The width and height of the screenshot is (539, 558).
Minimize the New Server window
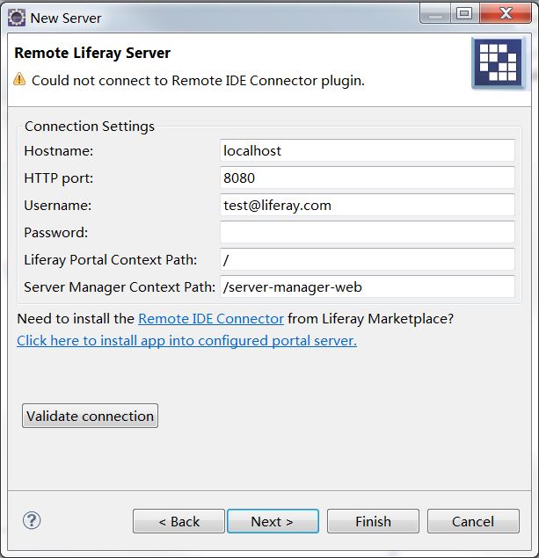point(435,14)
